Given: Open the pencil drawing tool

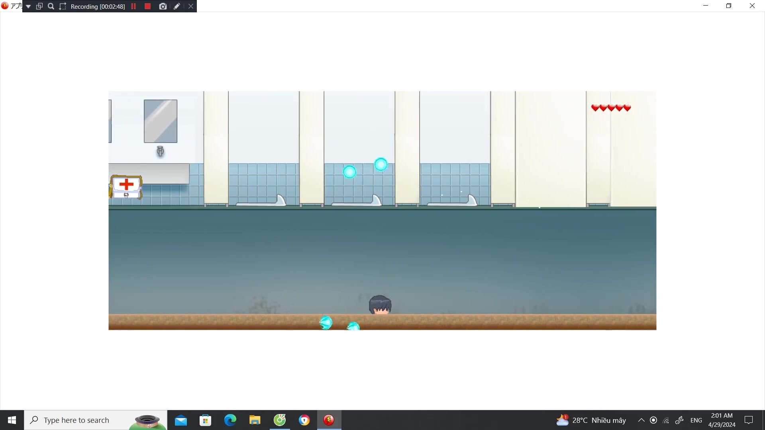Looking at the screenshot, I should point(177,6).
